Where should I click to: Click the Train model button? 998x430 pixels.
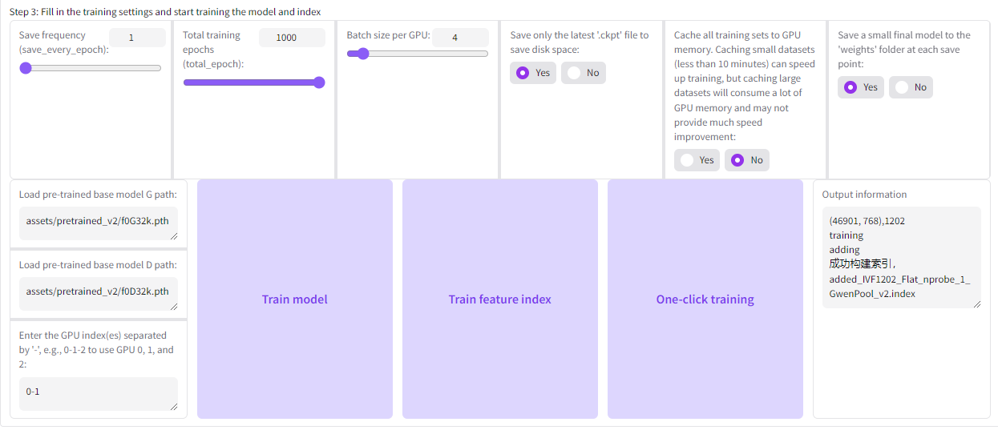point(295,299)
